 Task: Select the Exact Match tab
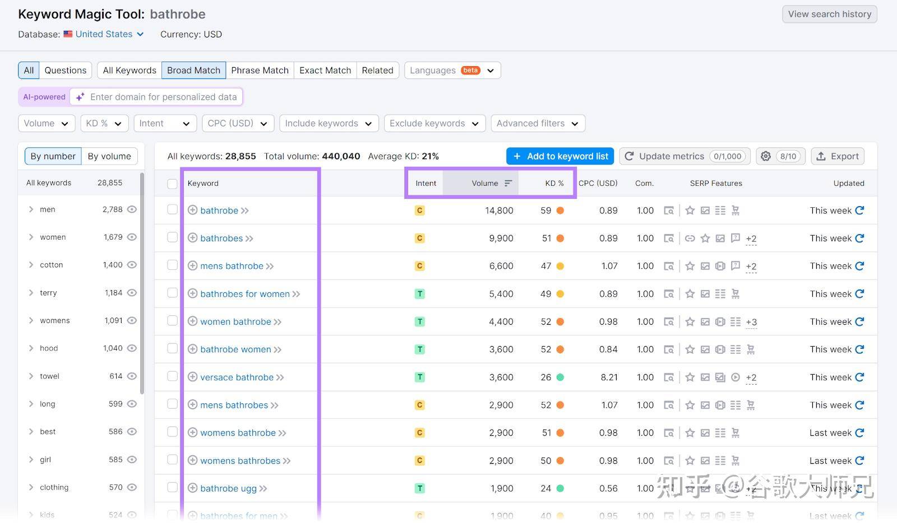[x=325, y=71]
